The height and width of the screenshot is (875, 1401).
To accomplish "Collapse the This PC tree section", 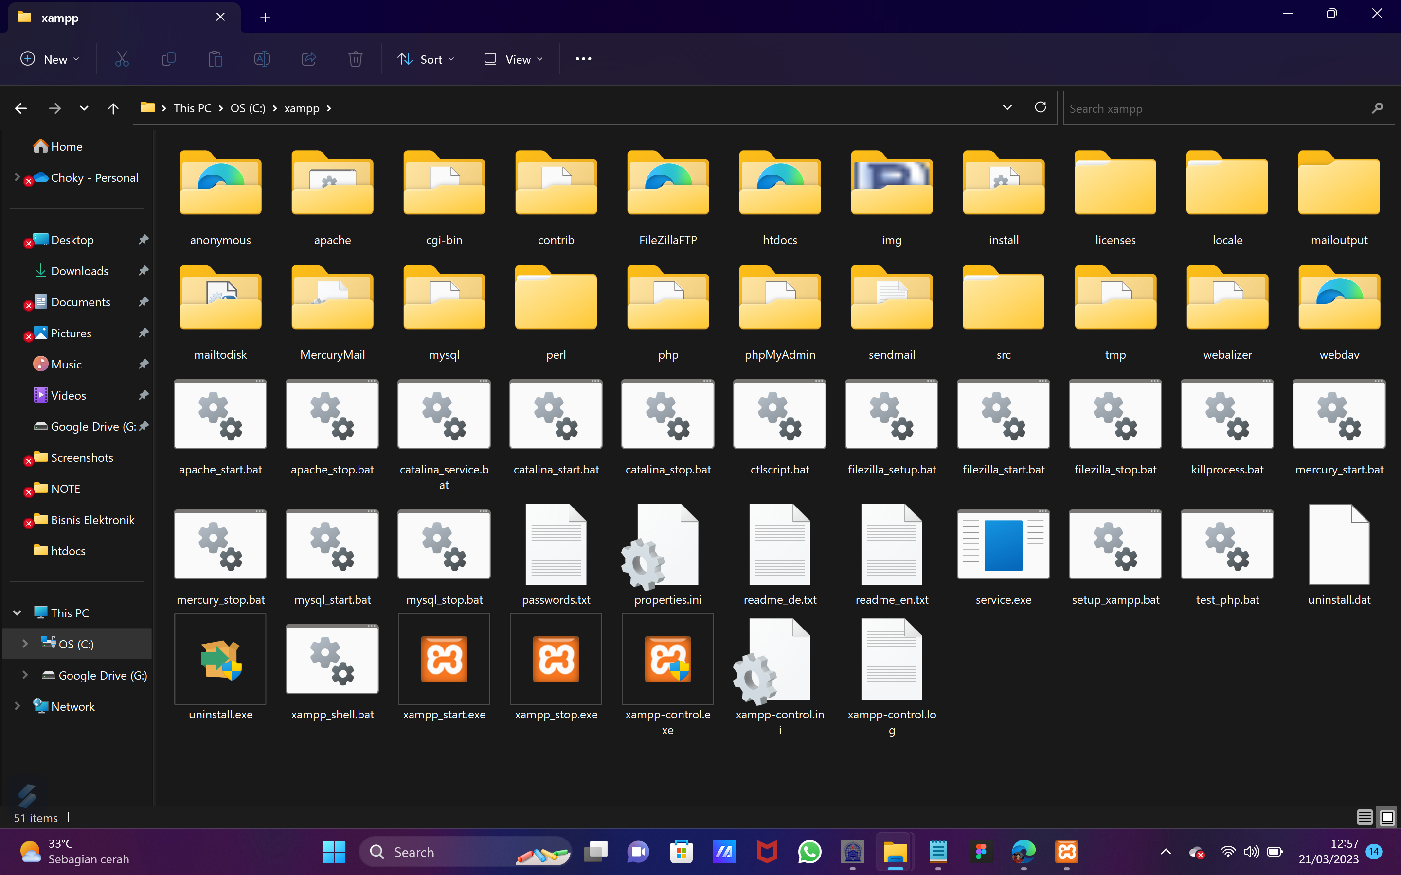I will click(17, 613).
